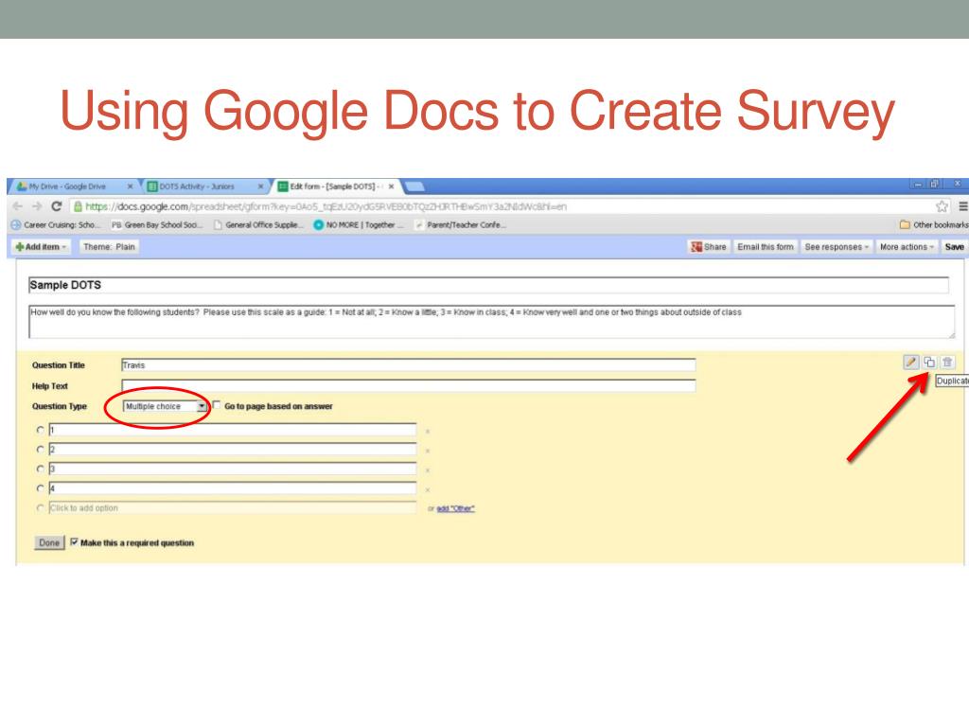Switch to the My Drive browser tab

point(71,186)
